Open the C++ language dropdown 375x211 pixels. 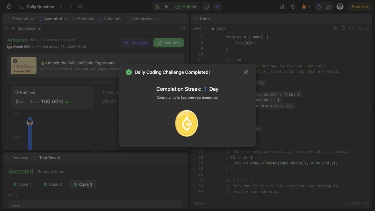pos(200,28)
